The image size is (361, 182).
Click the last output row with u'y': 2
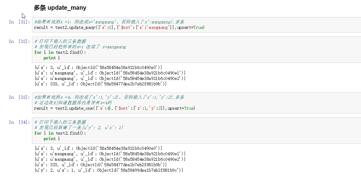tap(109, 170)
